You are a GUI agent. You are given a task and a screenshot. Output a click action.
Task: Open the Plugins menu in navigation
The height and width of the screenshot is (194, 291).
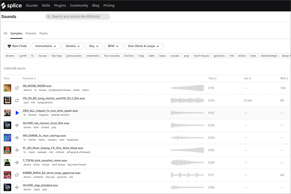tap(60, 5)
